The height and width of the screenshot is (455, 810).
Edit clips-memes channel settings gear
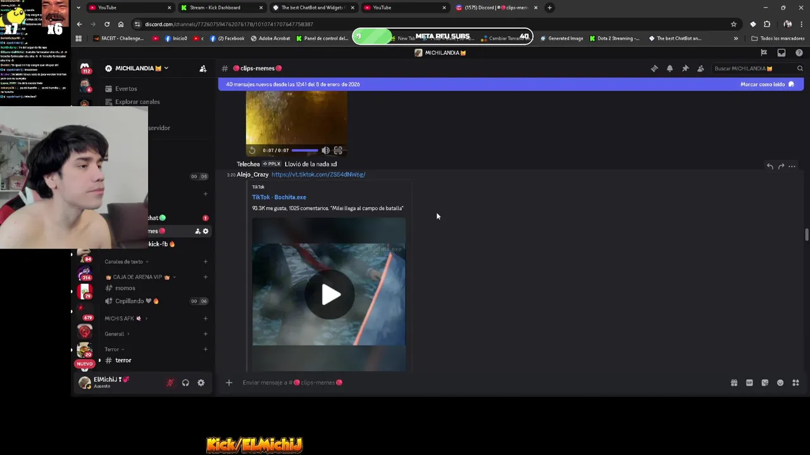206,231
